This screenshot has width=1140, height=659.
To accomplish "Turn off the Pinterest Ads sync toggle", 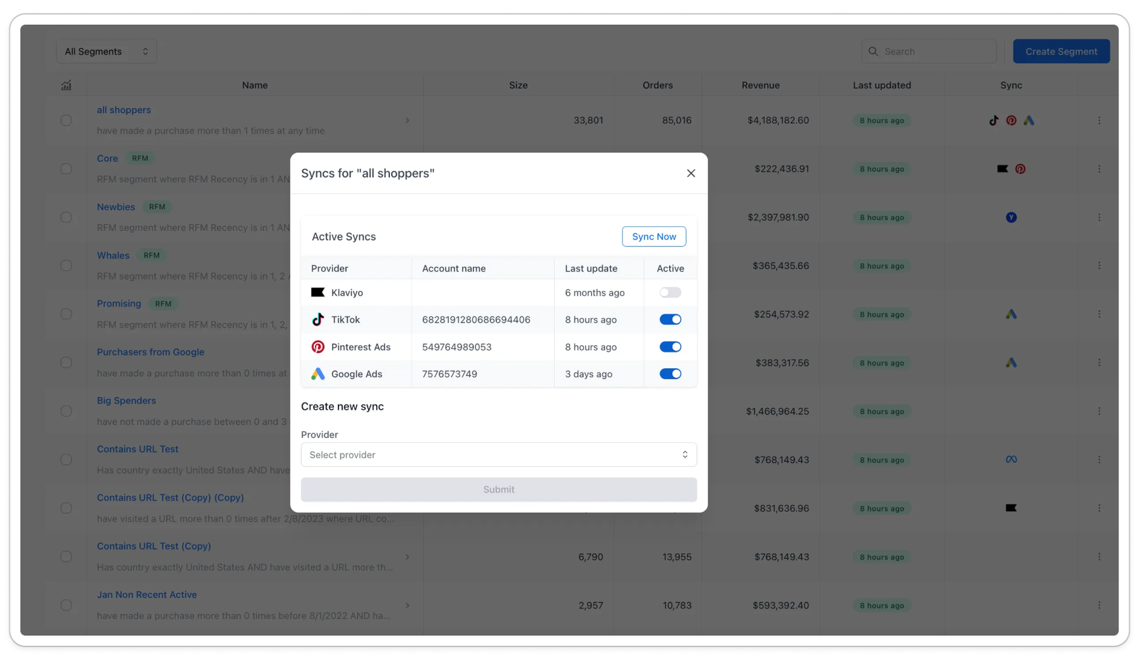I will 670,347.
